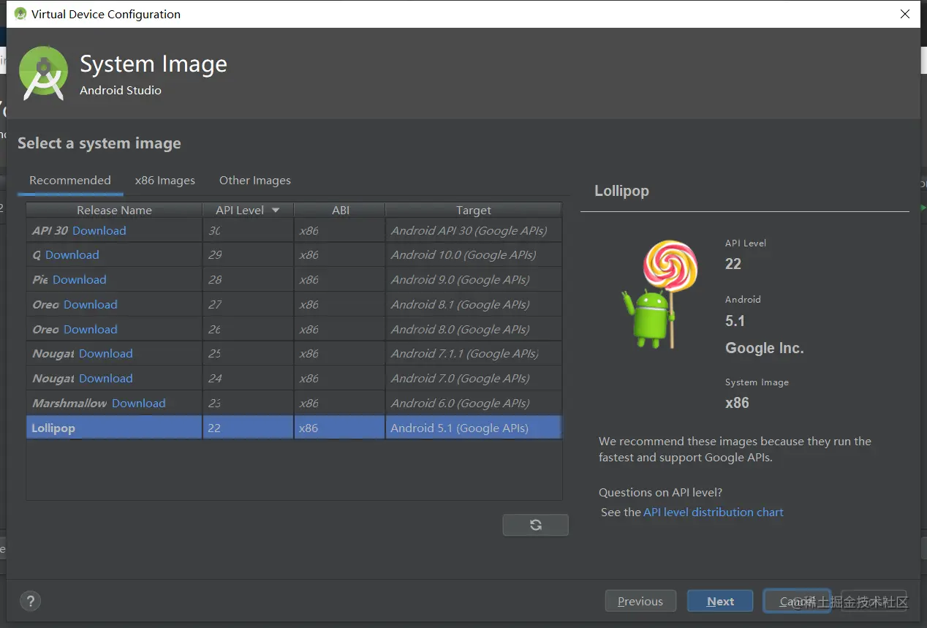Click the Release Name column header
The image size is (927, 628).
tap(114, 210)
